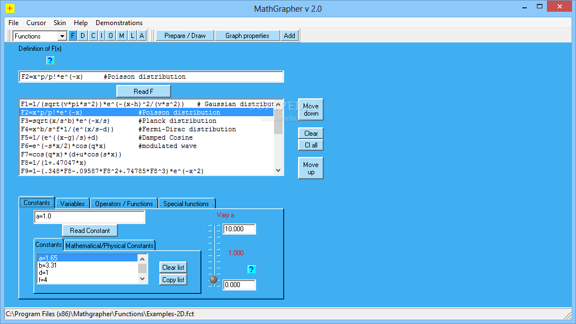Select the L toolbar letter button

pos(132,36)
